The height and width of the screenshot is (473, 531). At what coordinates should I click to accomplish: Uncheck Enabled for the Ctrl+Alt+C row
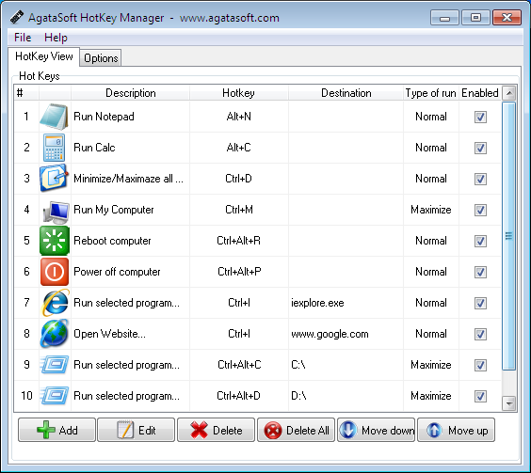click(x=480, y=366)
